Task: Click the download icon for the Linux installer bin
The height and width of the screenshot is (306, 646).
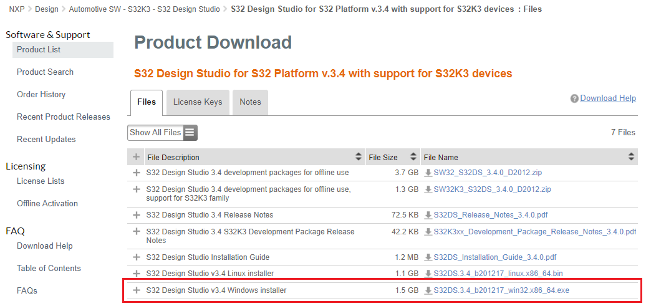Action: [428, 274]
